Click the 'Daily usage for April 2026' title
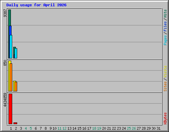This screenshot has width=169, height=132. (36, 5)
